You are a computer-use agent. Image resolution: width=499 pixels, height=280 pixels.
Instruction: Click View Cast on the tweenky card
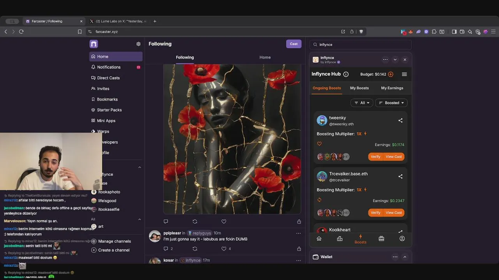pos(394,157)
